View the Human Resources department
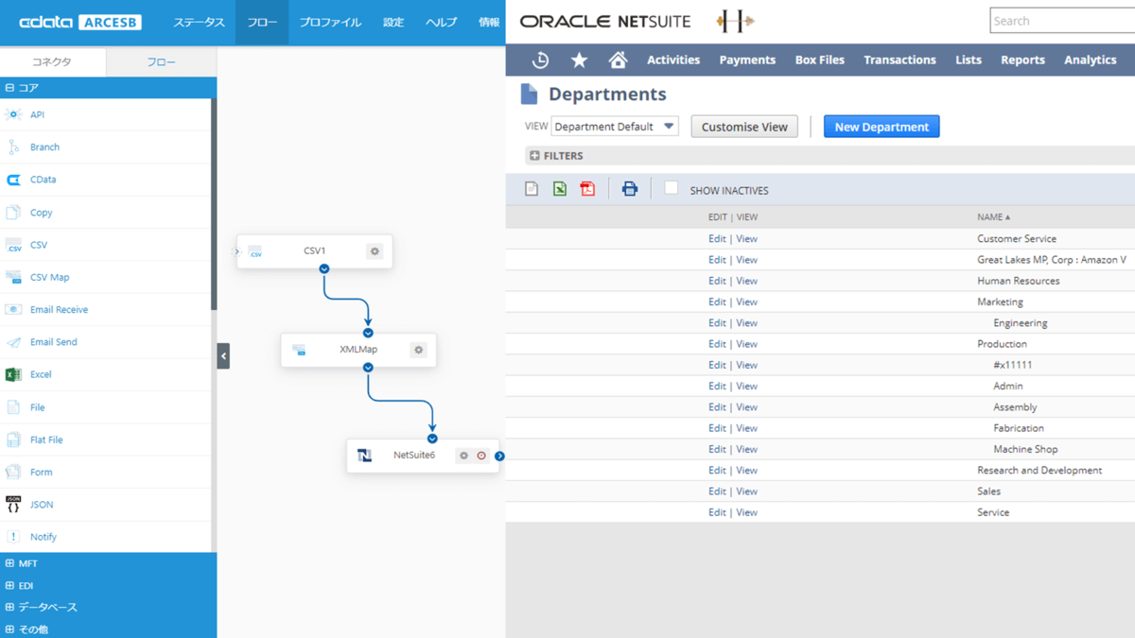1135x638 pixels. pos(746,281)
